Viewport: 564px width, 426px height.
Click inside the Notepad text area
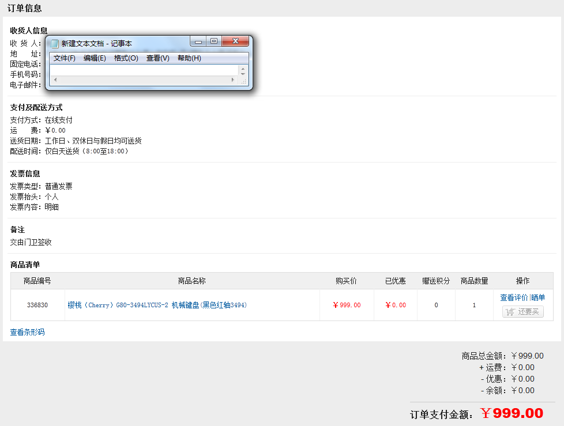[x=145, y=70]
